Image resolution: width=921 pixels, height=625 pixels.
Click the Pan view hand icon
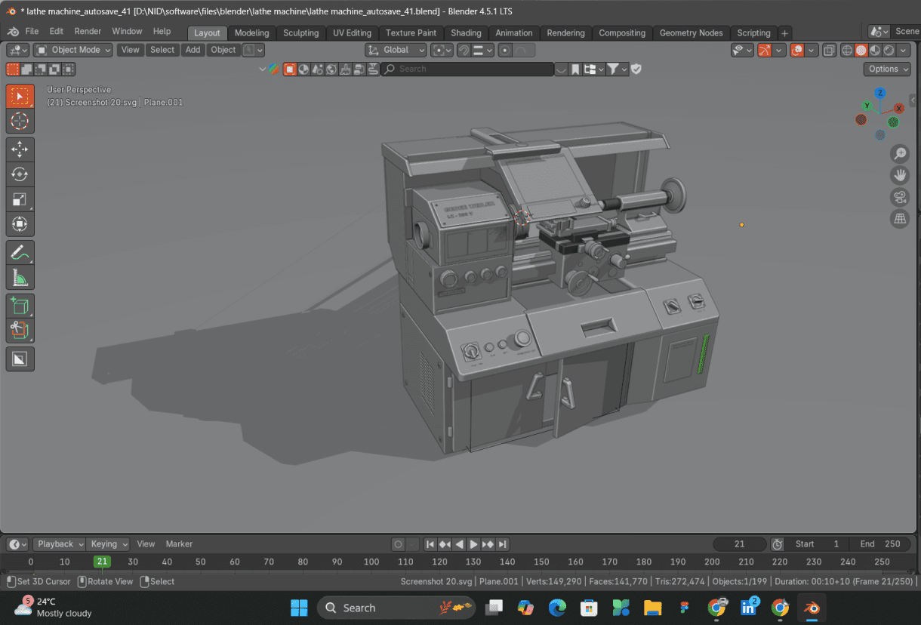coord(900,175)
